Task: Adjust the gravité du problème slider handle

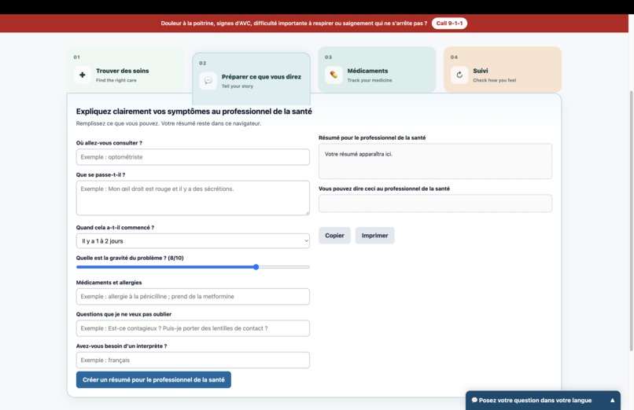Action: [256, 267]
